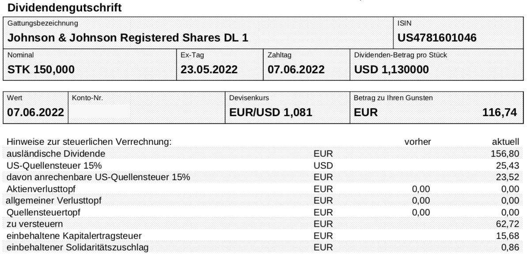Click the ausländische Dividende amount 156,80
This screenshot has width=527, height=254.
pyautogui.click(x=505, y=154)
